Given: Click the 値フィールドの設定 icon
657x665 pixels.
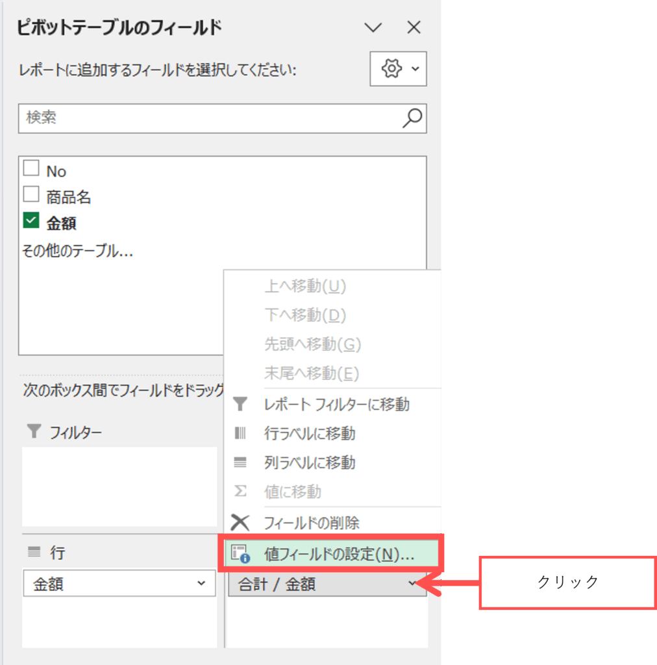Looking at the screenshot, I should (240, 554).
